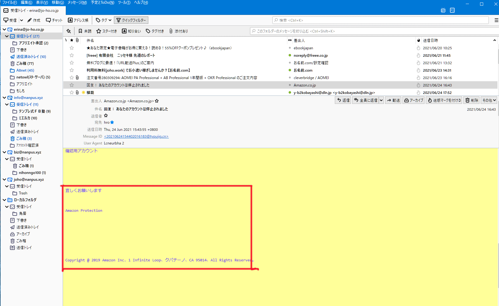Open the アドレス帳 address book
499x306 pixels.
coord(78,20)
